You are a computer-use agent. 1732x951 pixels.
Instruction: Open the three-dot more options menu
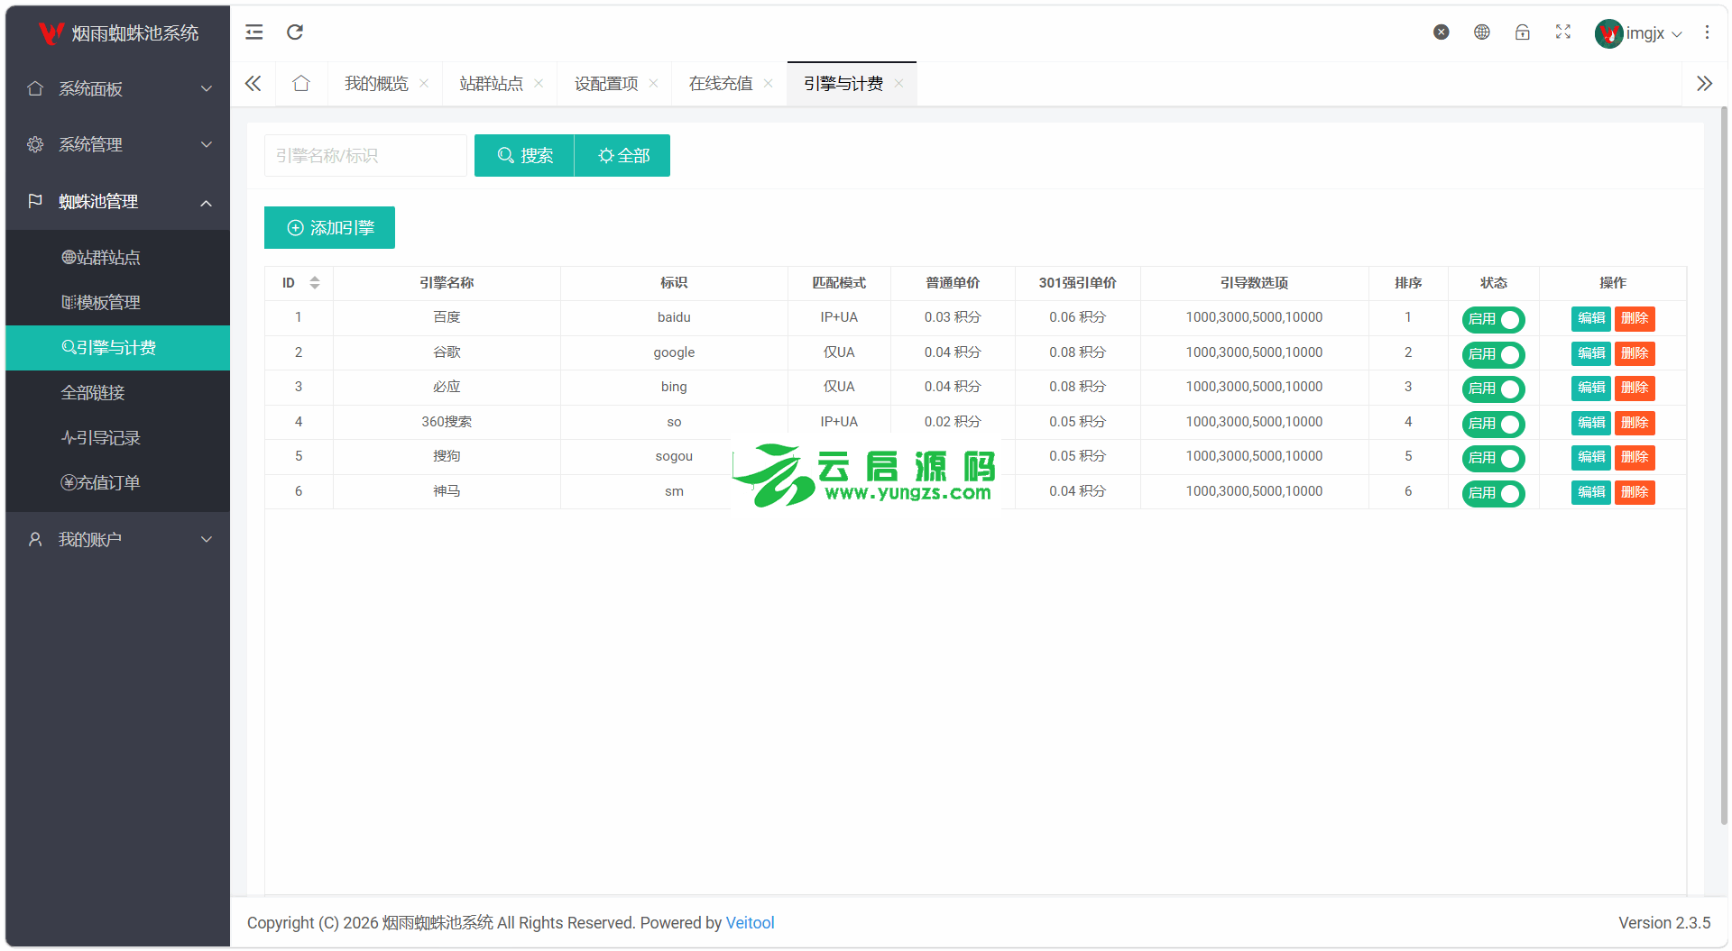coord(1707,32)
